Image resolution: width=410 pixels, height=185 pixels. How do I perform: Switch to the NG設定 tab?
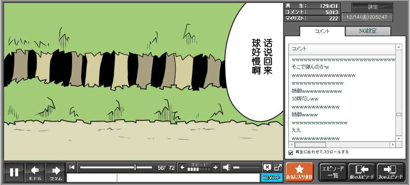click(x=368, y=31)
